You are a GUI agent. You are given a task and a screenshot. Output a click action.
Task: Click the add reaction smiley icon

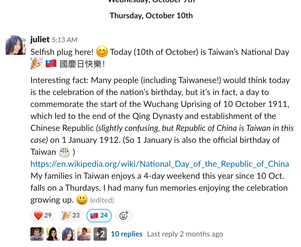[124, 215]
